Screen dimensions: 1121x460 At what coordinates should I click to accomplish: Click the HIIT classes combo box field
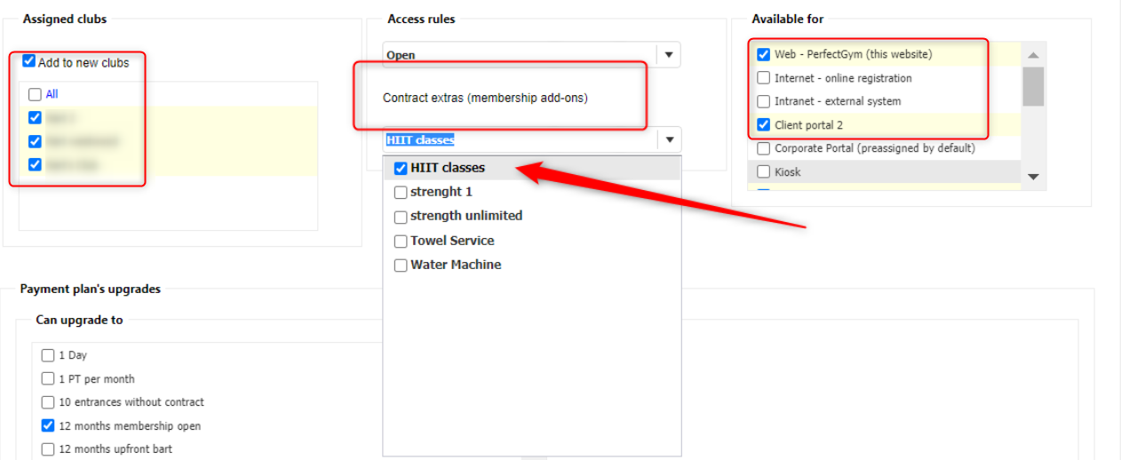520,139
